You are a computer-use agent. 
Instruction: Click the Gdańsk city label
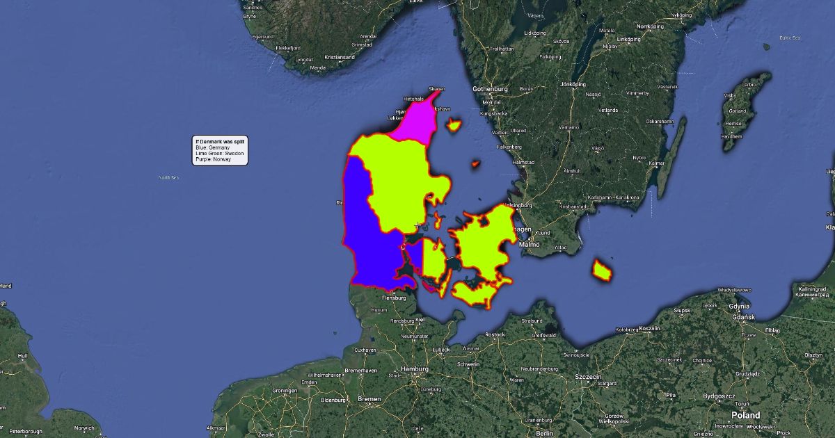tap(743, 317)
